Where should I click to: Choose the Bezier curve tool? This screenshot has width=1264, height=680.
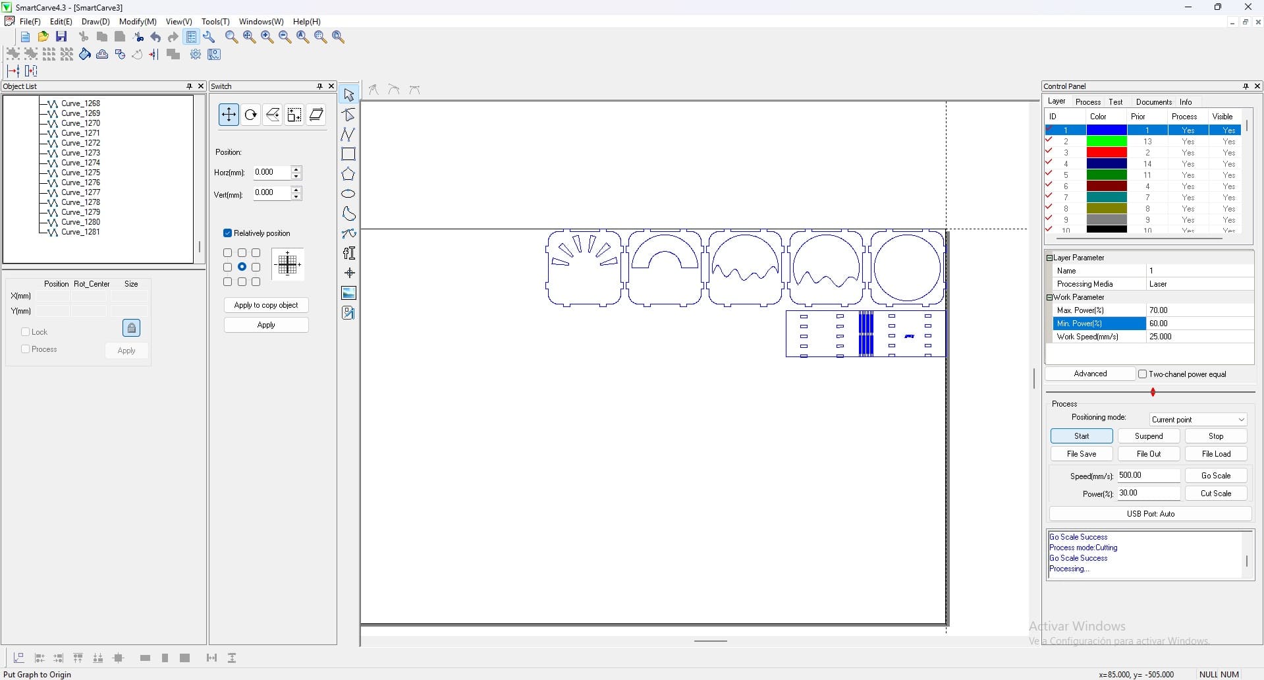click(x=348, y=233)
